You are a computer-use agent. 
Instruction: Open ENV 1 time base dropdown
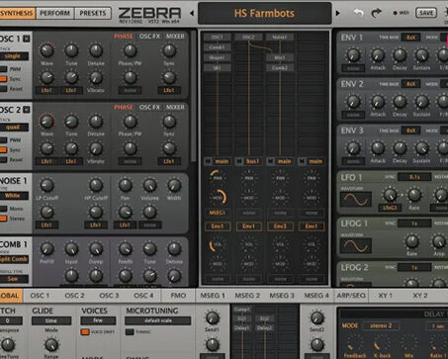pos(410,38)
